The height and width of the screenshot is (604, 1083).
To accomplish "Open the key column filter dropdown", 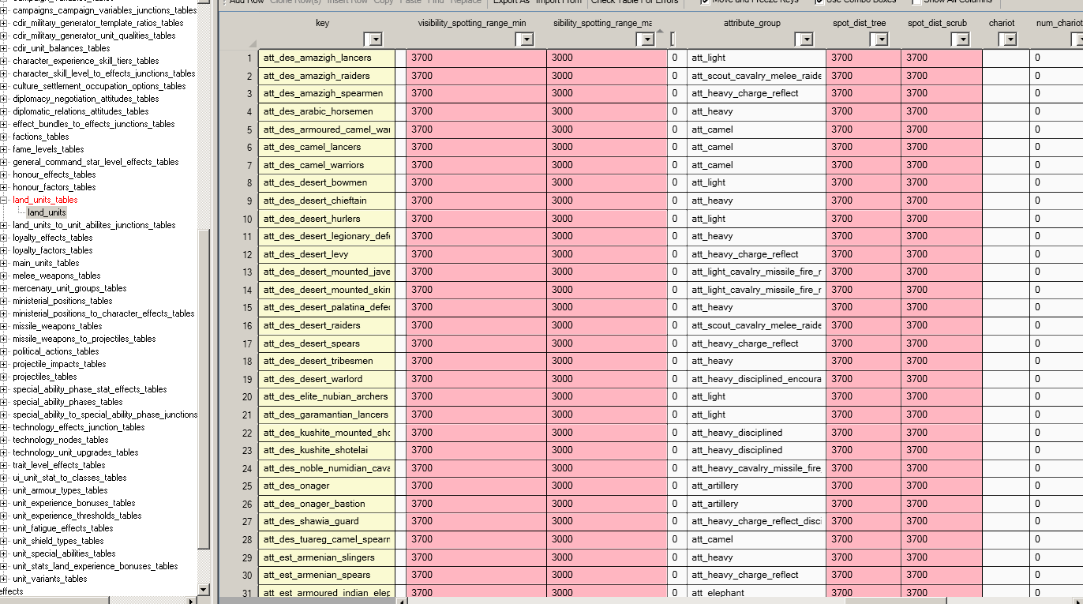I will pyautogui.click(x=373, y=39).
